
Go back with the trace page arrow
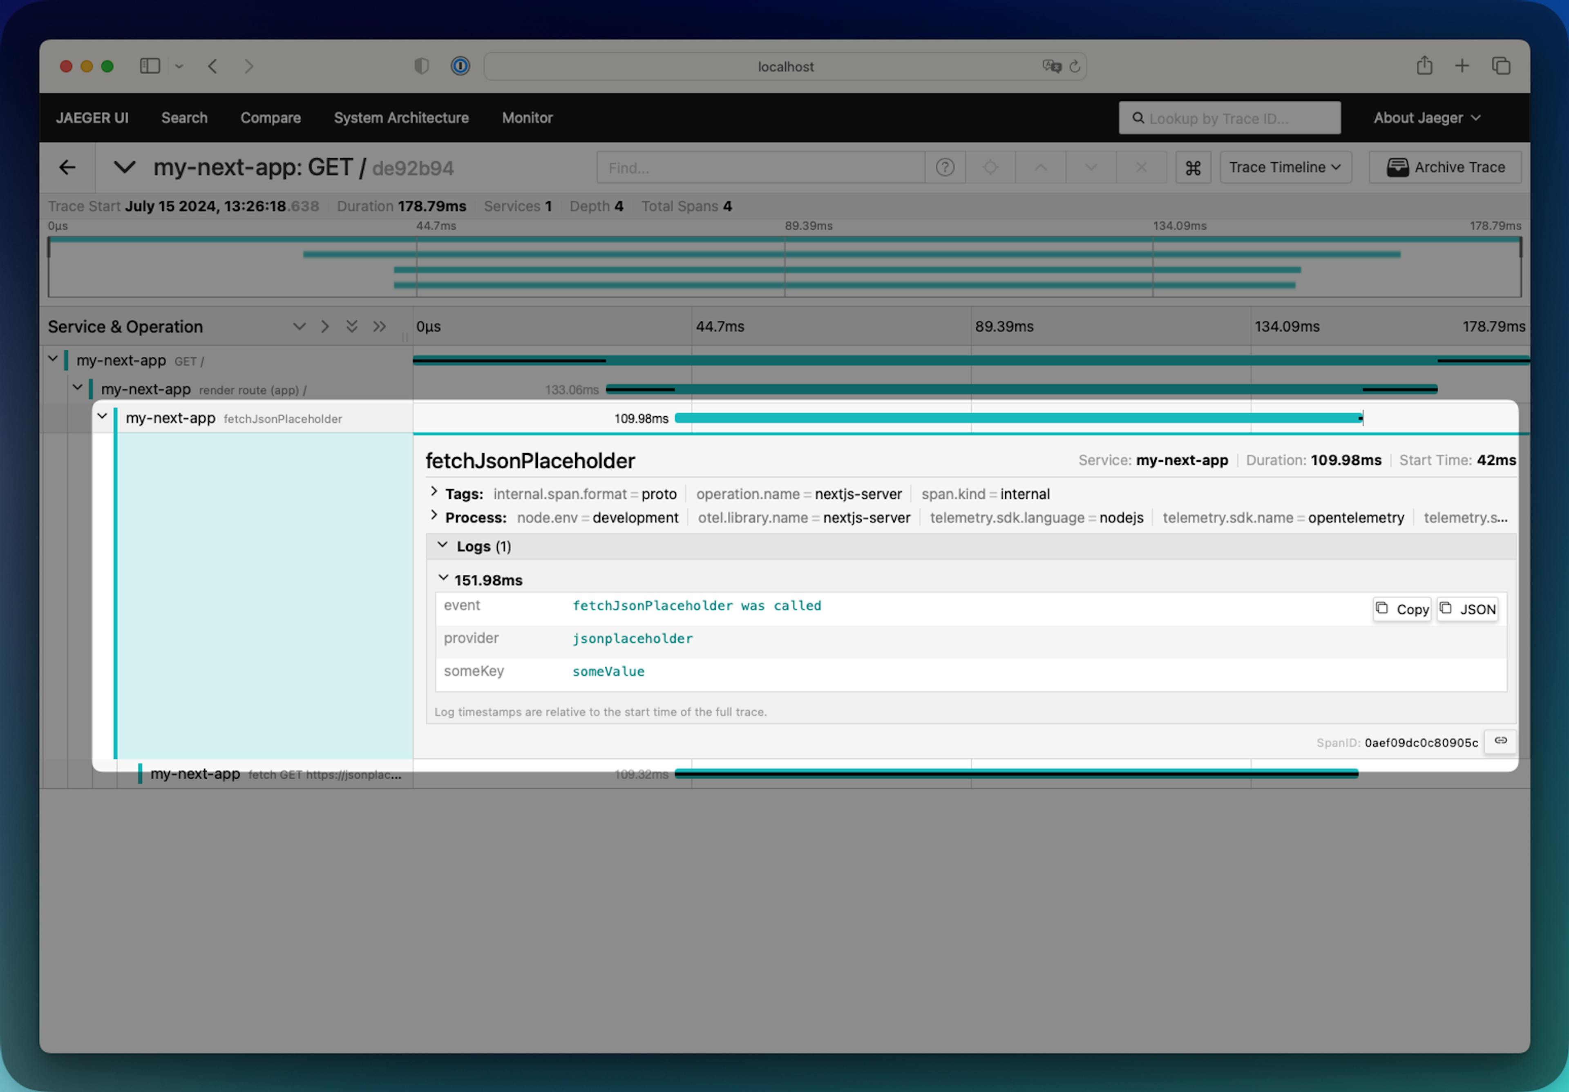click(x=67, y=167)
